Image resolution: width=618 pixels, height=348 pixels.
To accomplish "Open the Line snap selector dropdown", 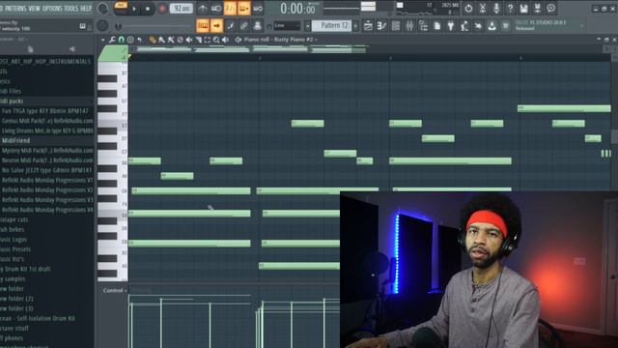I will coord(288,26).
